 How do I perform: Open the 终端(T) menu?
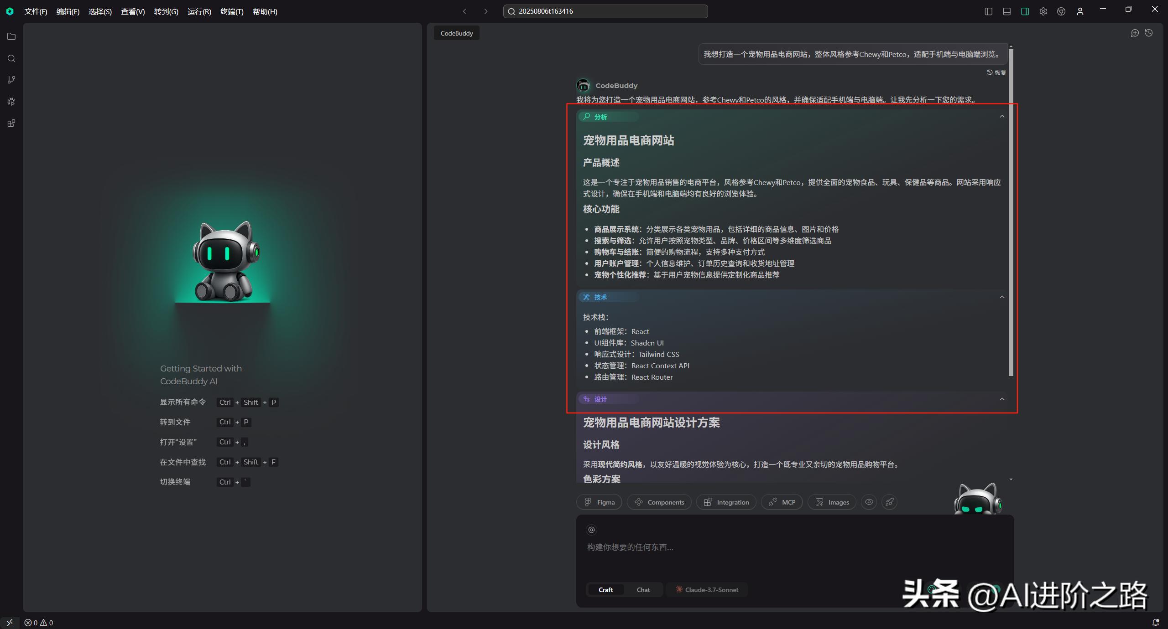click(x=232, y=11)
